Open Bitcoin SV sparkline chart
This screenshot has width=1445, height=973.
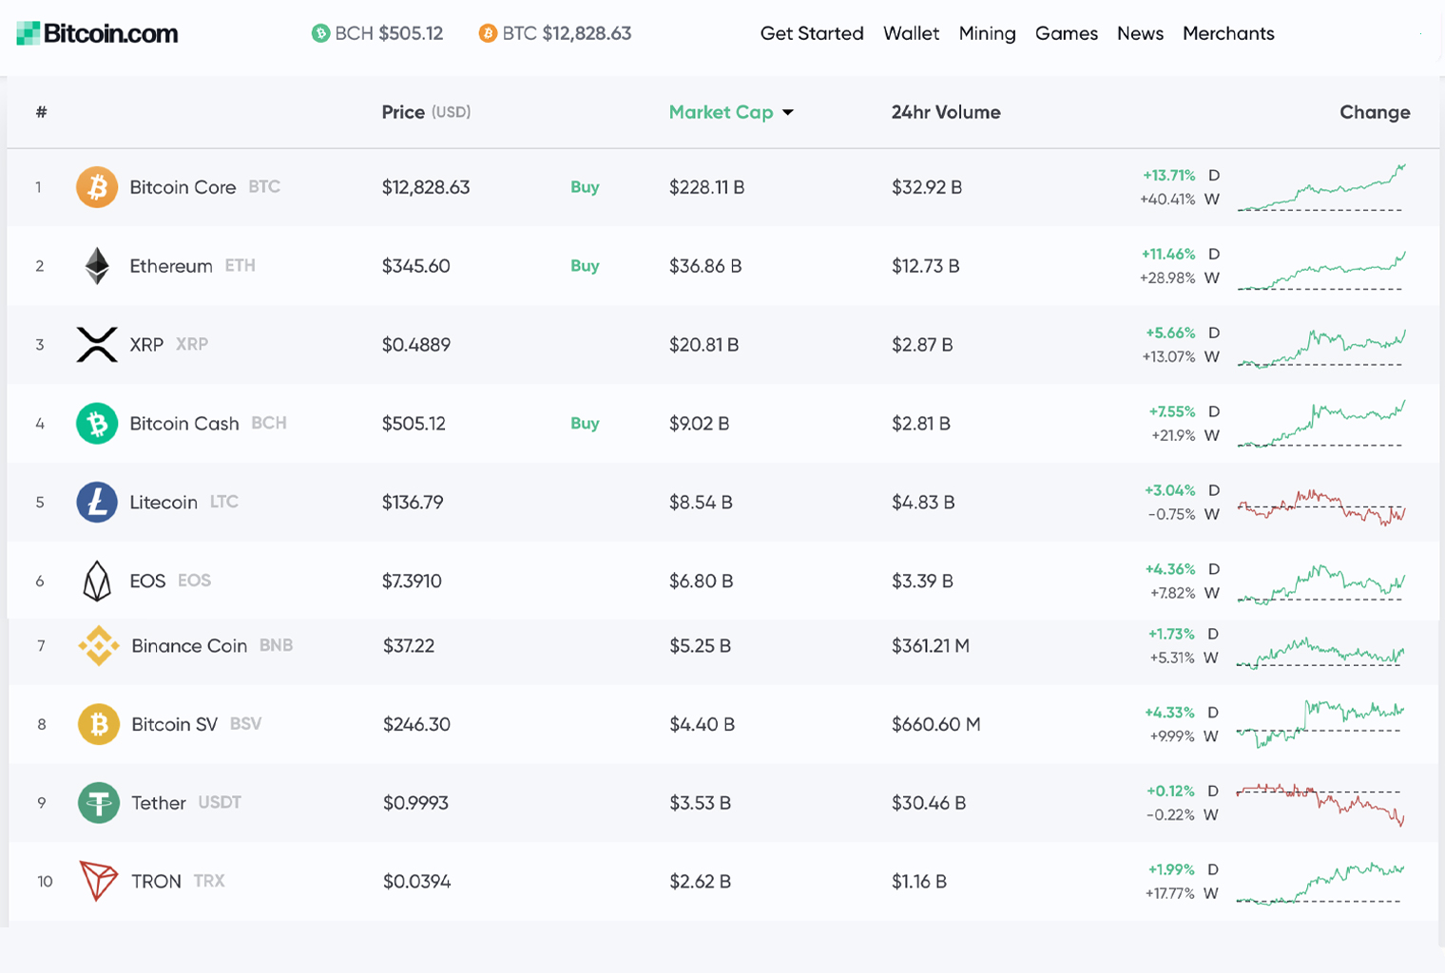click(x=1321, y=724)
